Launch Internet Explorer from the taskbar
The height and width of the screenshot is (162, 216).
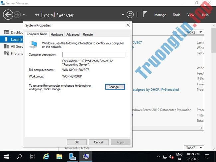click(46, 156)
